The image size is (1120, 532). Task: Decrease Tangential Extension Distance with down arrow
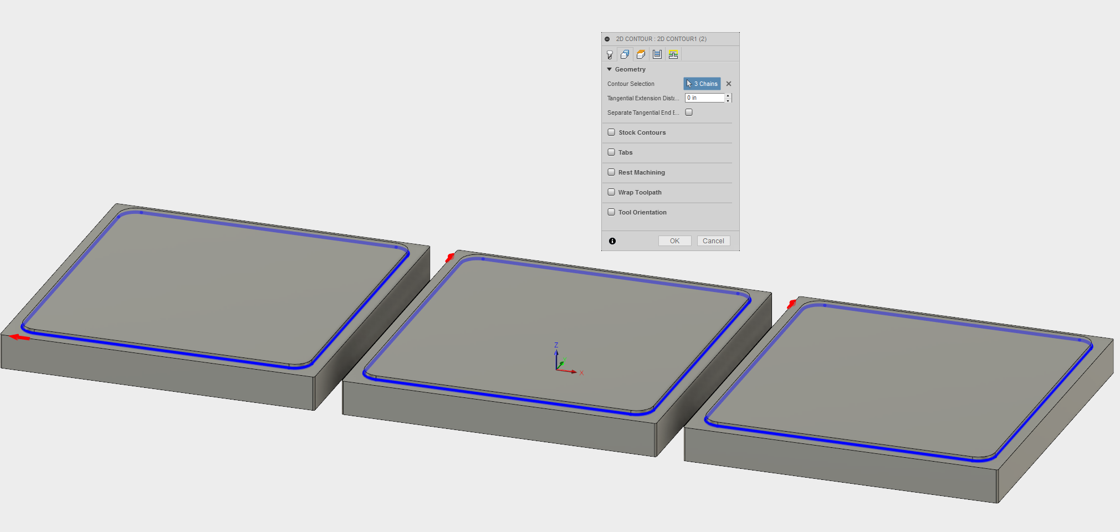click(x=728, y=100)
